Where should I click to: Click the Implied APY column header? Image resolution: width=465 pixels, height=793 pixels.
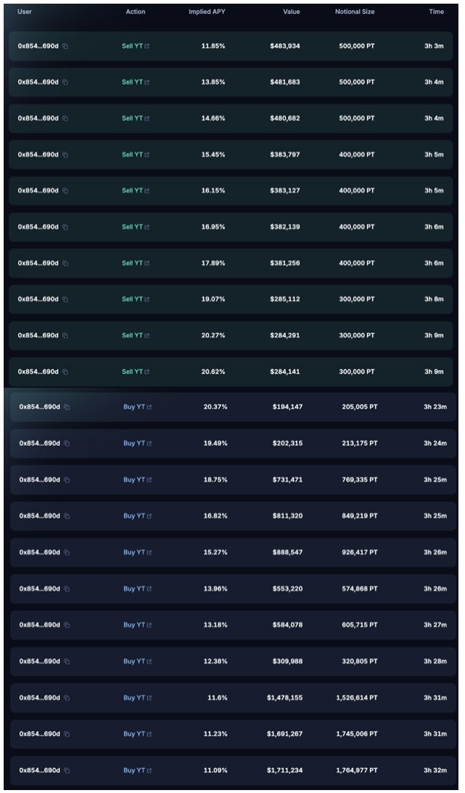click(207, 12)
